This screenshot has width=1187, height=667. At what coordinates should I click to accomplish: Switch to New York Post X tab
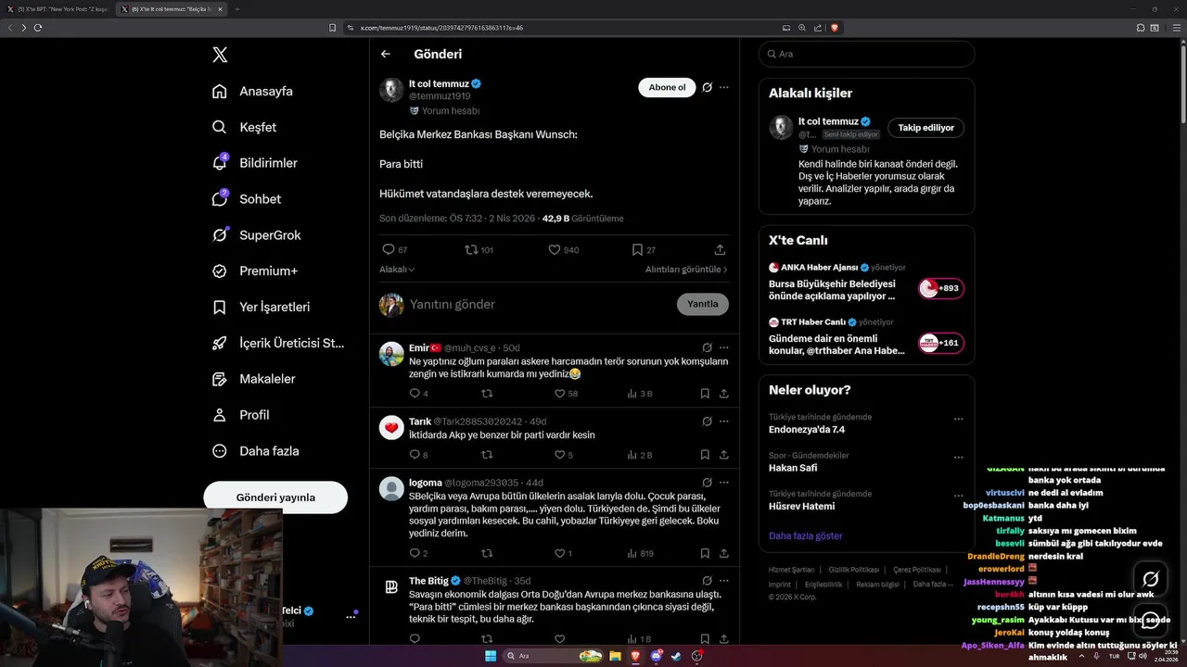tap(57, 9)
